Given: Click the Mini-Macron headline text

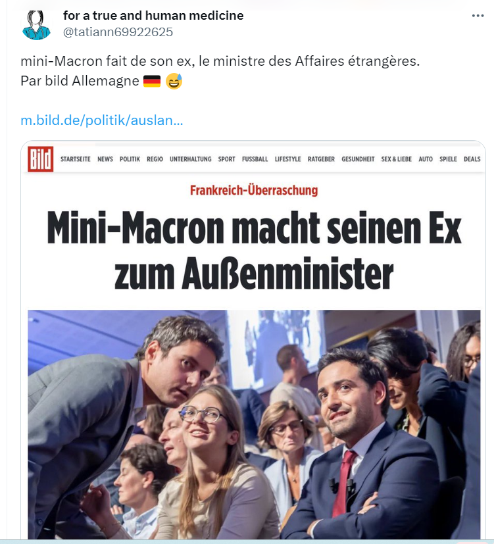Looking at the screenshot, I should tap(254, 250).
